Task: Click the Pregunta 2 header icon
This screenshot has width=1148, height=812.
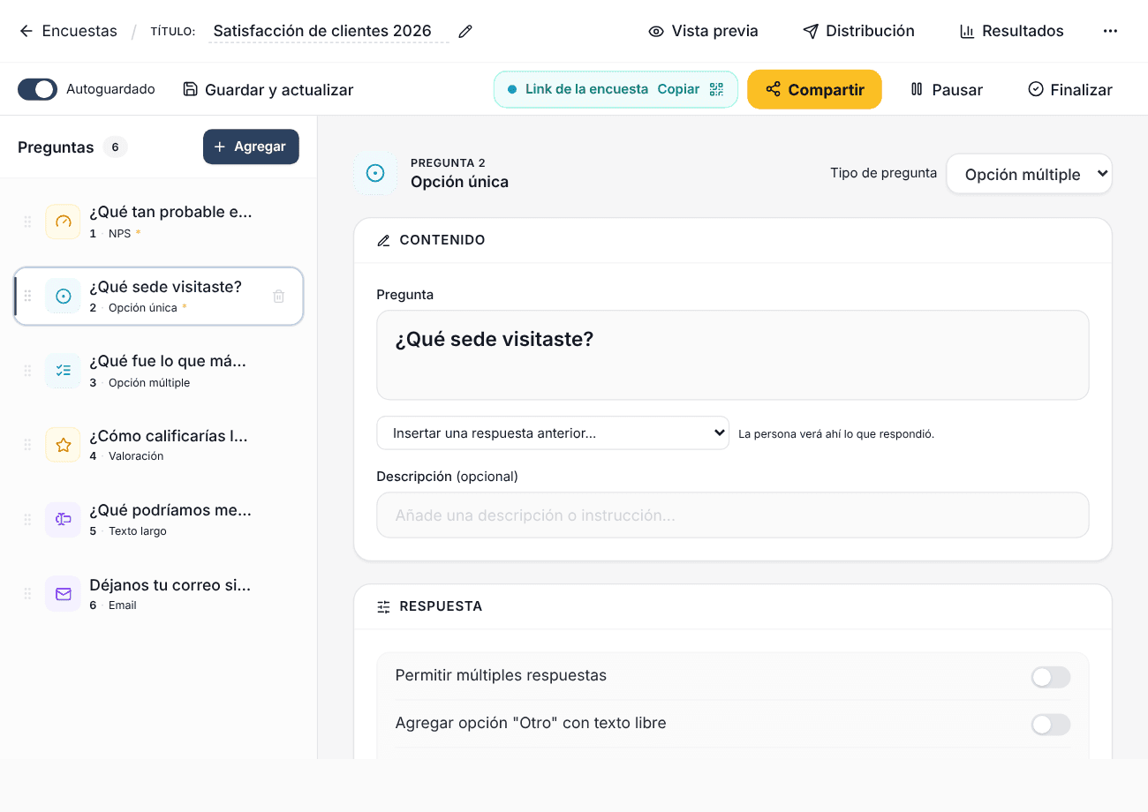Action: click(x=375, y=173)
